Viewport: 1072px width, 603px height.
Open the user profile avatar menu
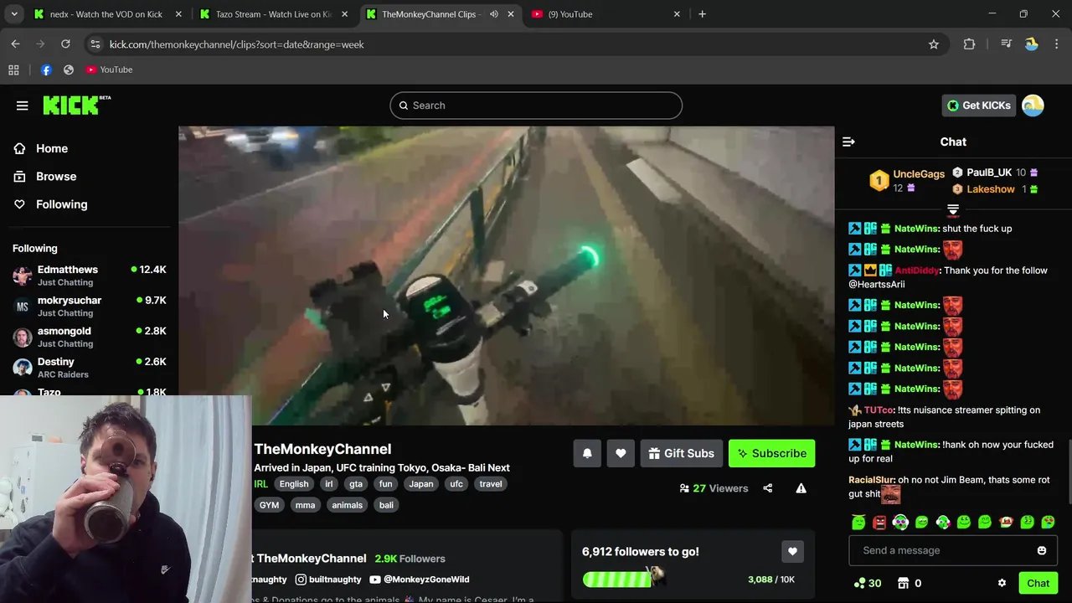(1033, 106)
